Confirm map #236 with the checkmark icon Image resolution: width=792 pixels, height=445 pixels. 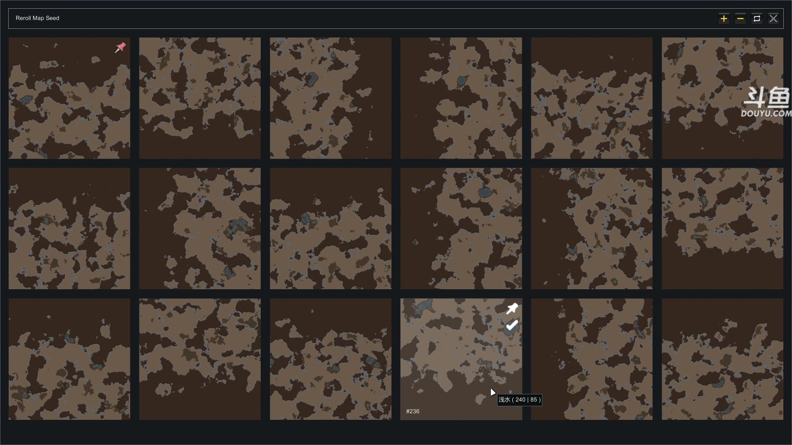(512, 326)
